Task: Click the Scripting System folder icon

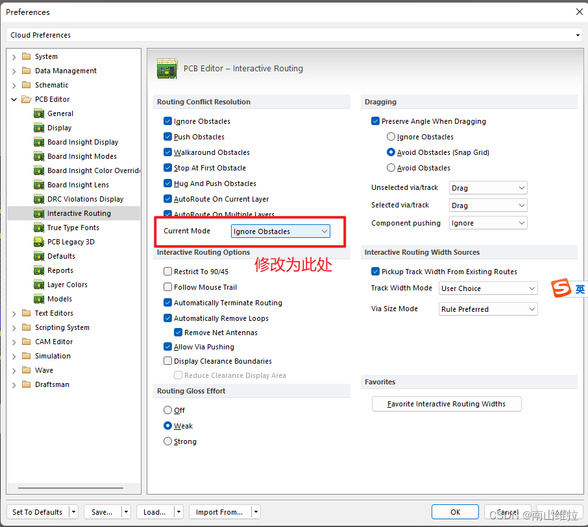Action: [x=26, y=327]
